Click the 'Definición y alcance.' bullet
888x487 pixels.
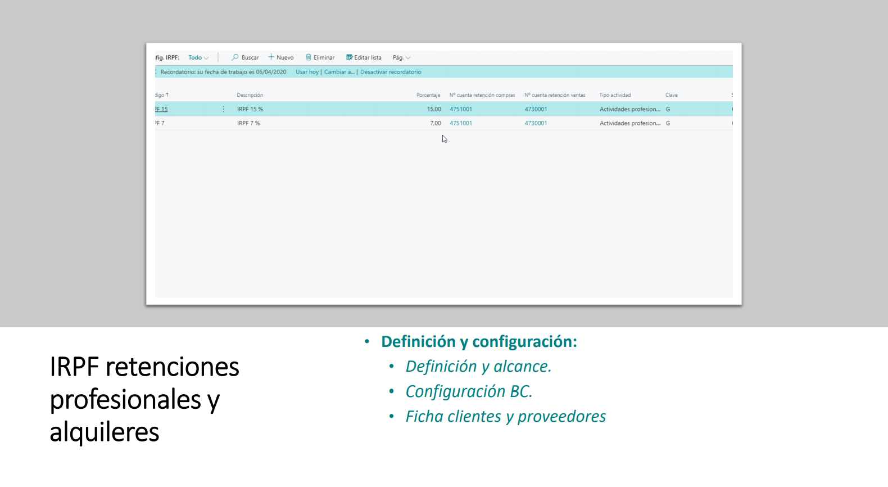coord(478,367)
